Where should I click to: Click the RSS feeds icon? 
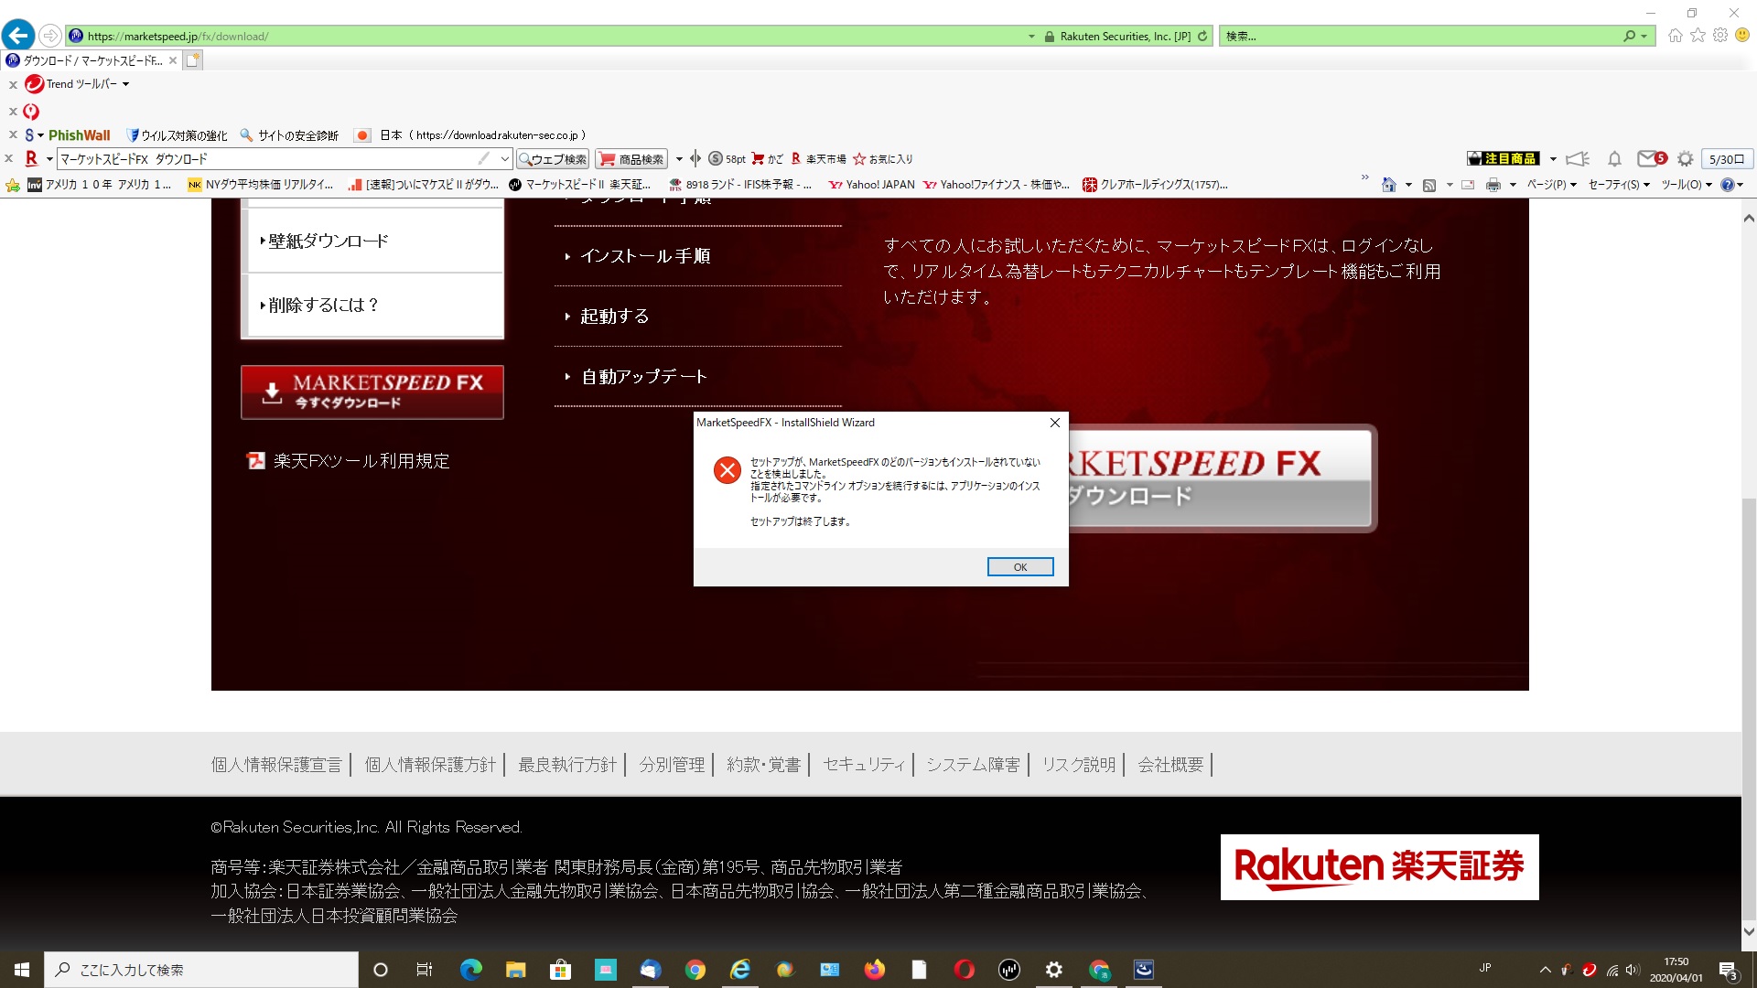(x=1429, y=185)
